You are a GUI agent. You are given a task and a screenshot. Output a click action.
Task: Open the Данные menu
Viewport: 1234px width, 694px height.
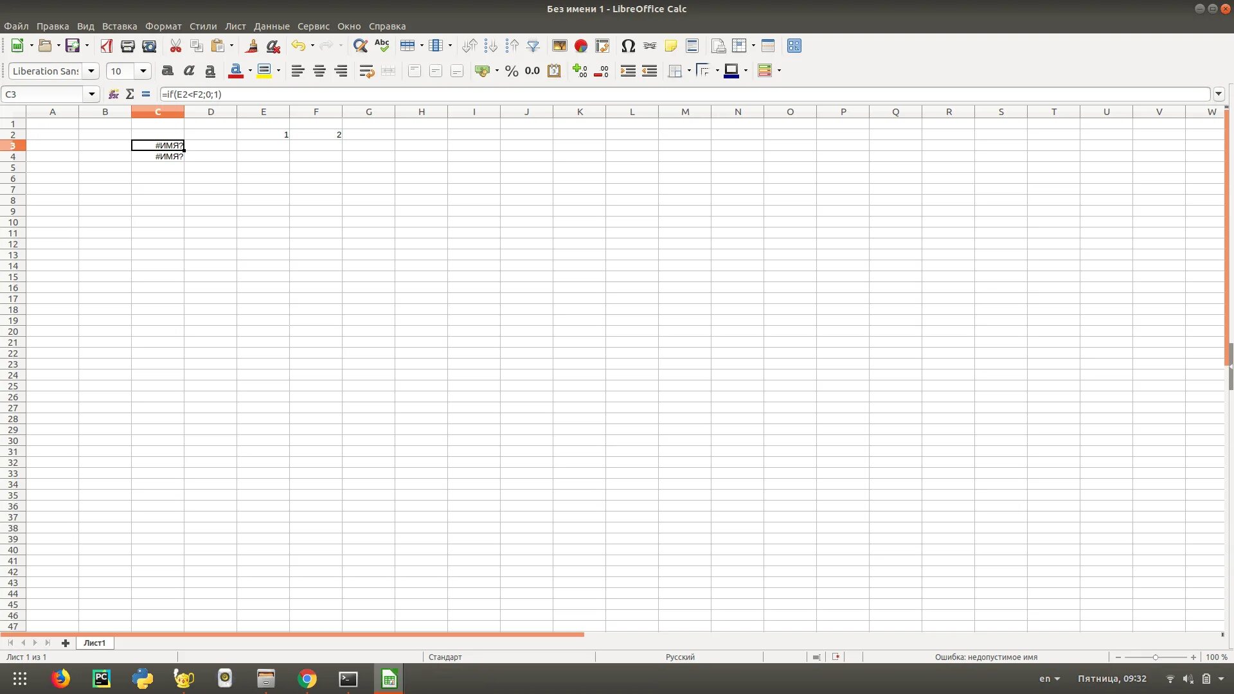[x=271, y=26]
